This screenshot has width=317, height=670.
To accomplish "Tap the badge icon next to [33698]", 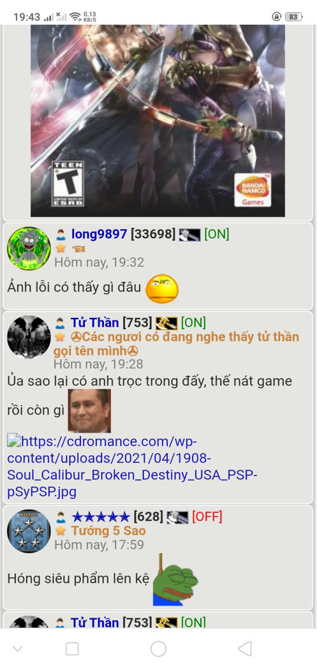I will (x=189, y=235).
